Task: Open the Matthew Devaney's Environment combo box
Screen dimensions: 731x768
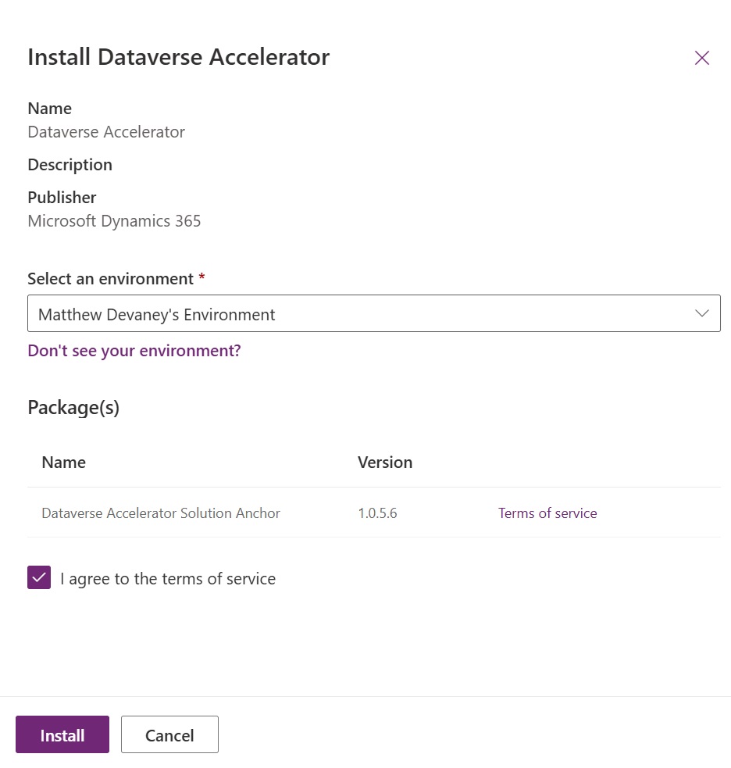Action: point(373,313)
